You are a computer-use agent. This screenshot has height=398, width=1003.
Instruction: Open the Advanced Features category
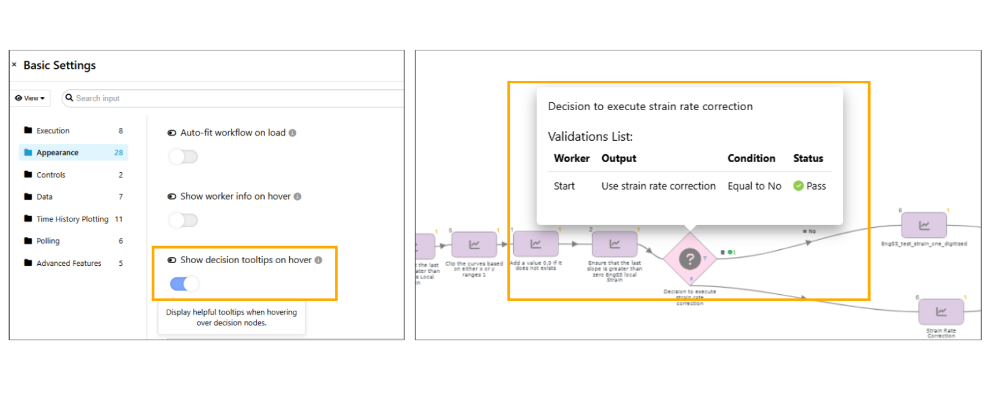click(69, 263)
